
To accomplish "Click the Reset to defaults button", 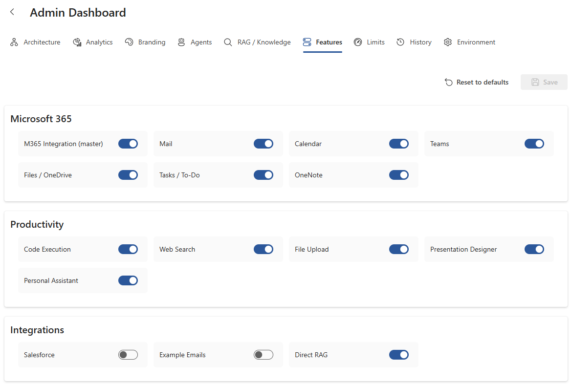I will coord(476,82).
